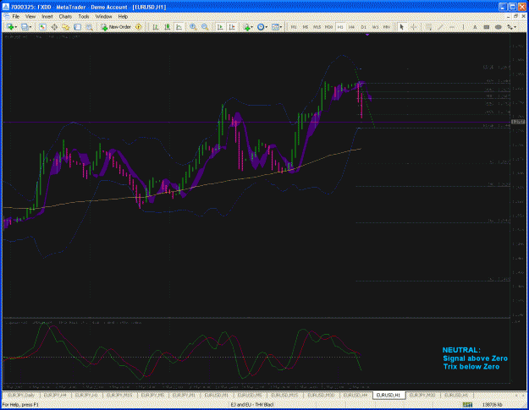Switch to bar chart display
The image size is (529, 410).
[x=156, y=27]
